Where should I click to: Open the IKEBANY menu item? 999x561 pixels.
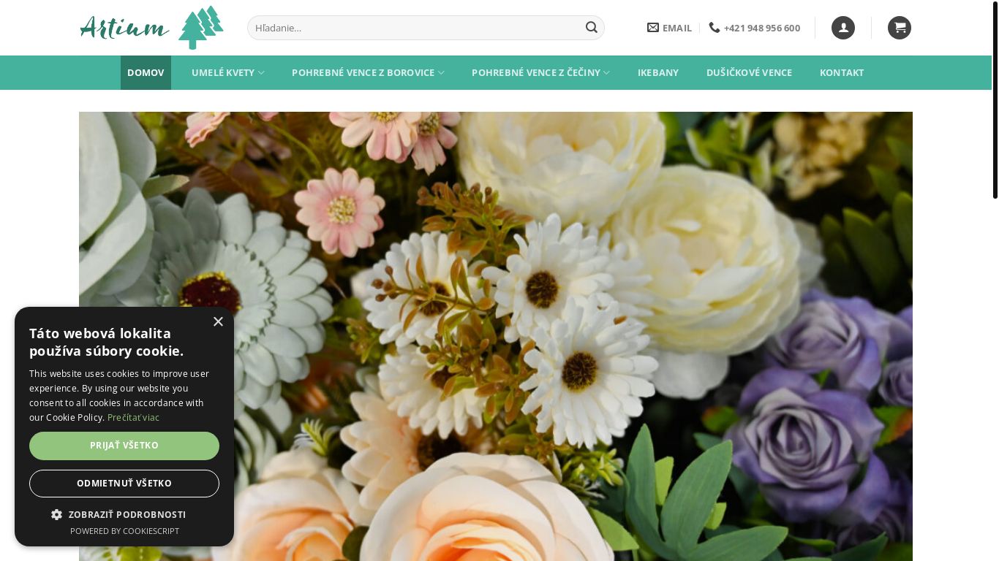[658, 72]
